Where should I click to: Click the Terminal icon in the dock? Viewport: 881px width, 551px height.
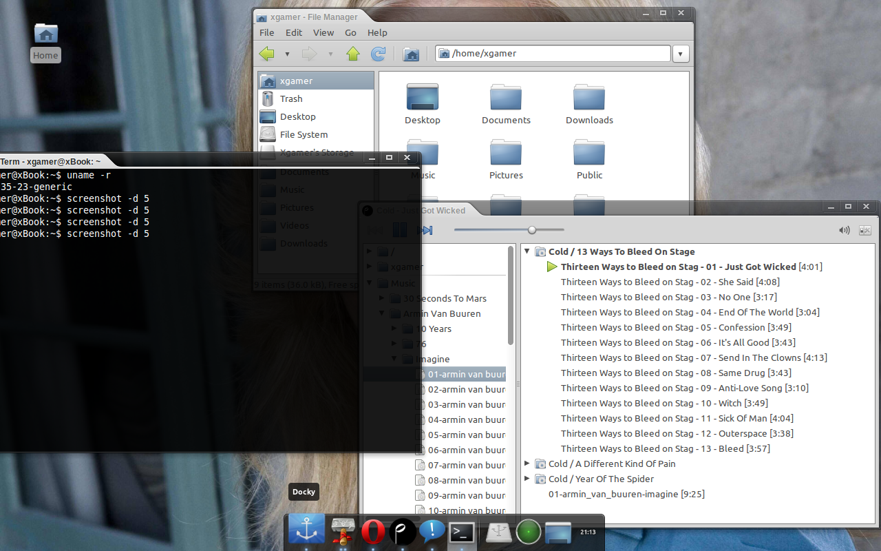pos(461,531)
